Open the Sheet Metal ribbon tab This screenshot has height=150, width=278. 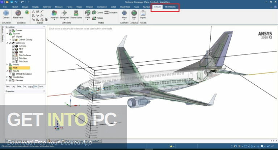click(125, 7)
